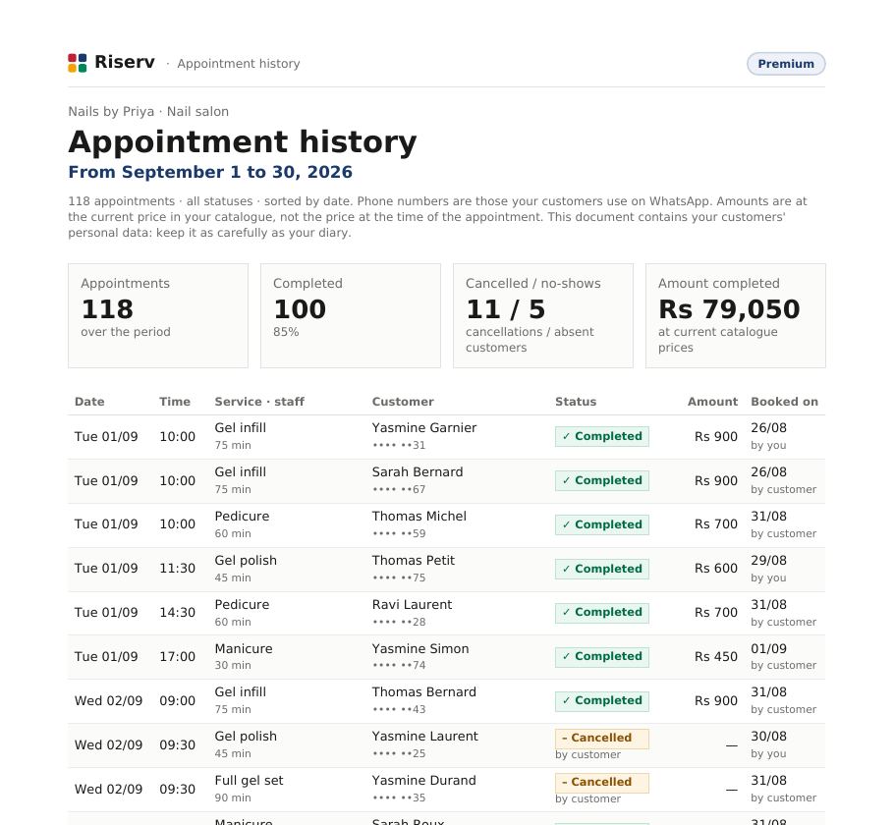Click the 'Nails by Priya · Nail salon' line
Screen dimensions: 894x825
tap(148, 111)
